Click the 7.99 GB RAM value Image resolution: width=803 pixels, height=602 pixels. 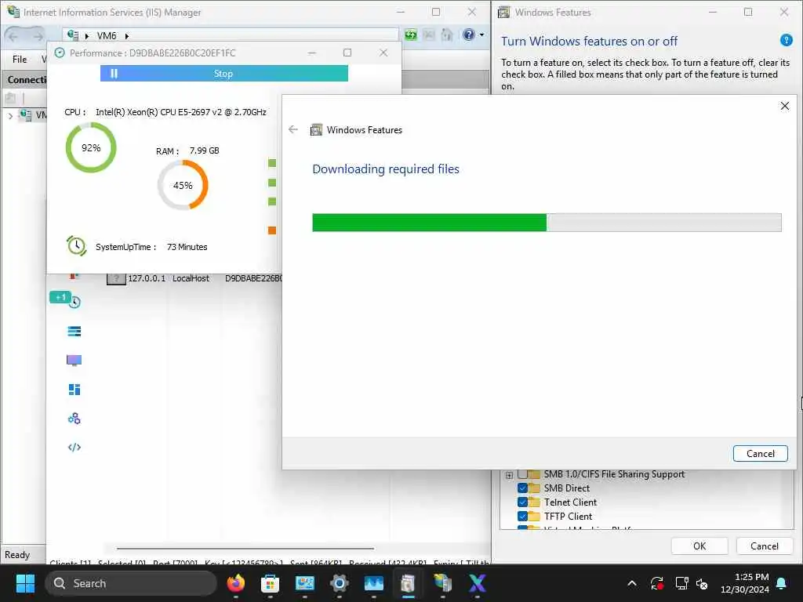point(205,150)
